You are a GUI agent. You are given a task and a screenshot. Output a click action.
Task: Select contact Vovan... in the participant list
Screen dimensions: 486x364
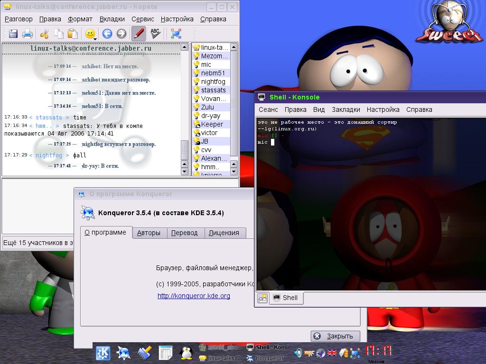point(211,99)
